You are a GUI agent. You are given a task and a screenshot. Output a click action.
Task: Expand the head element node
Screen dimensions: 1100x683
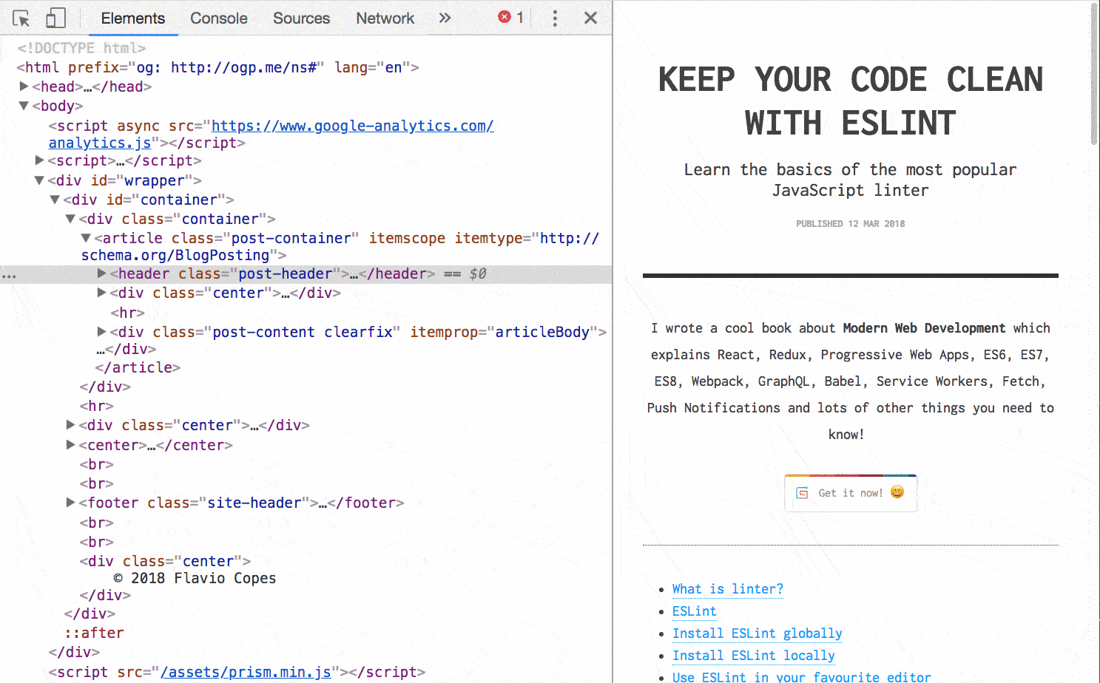pos(24,86)
